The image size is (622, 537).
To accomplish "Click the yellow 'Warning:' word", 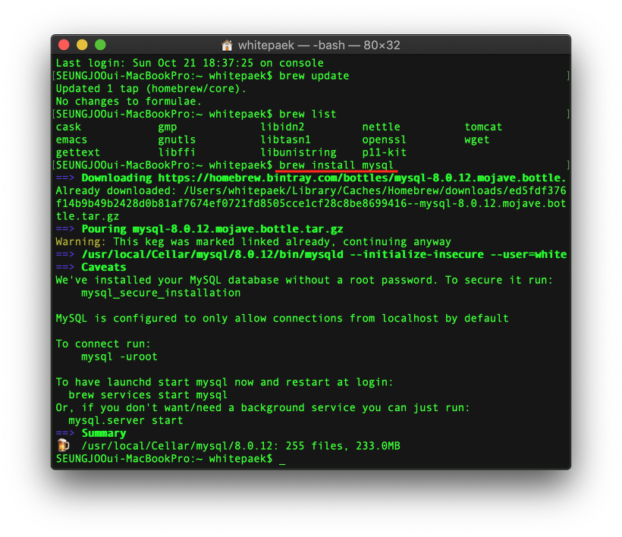I will pyautogui.click(x=80, y=241).
